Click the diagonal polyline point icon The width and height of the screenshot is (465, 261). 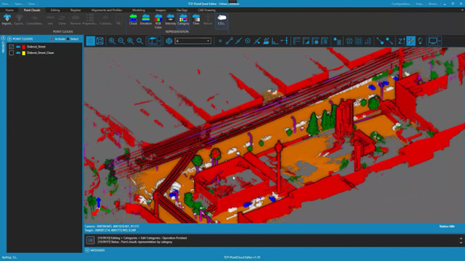coord(380,41)
